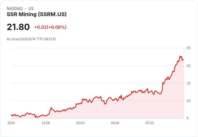Click the NASDAQ exchange label
Screen dimensions: 198x137
15,9
